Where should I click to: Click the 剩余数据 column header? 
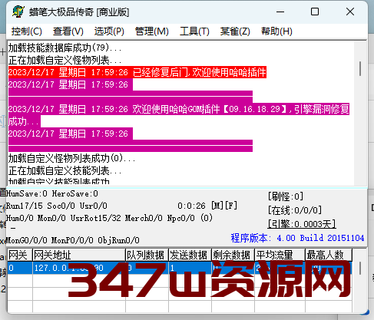pyautogui.click(x=233, y=255)
